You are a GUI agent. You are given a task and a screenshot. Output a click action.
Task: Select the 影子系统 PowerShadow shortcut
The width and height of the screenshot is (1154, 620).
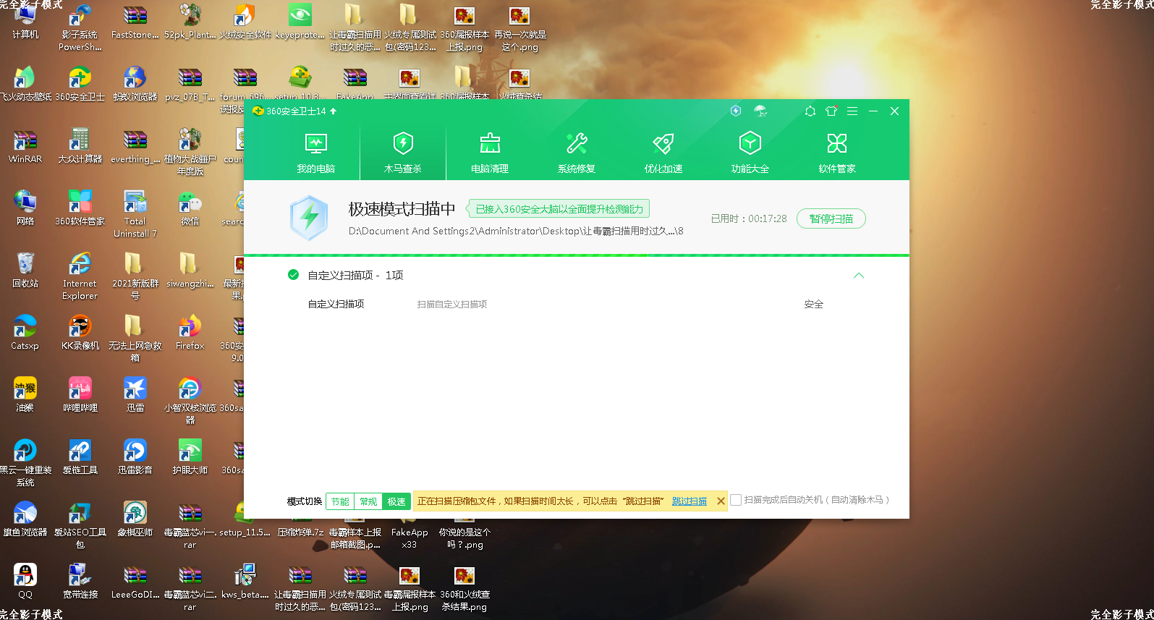80,29
